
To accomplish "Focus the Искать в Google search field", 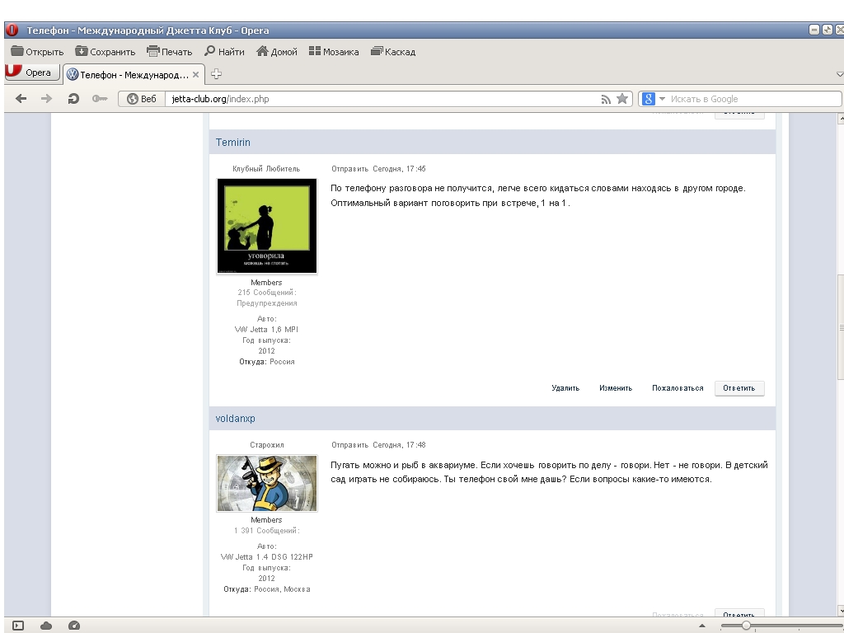I will (x=753, y=99).
